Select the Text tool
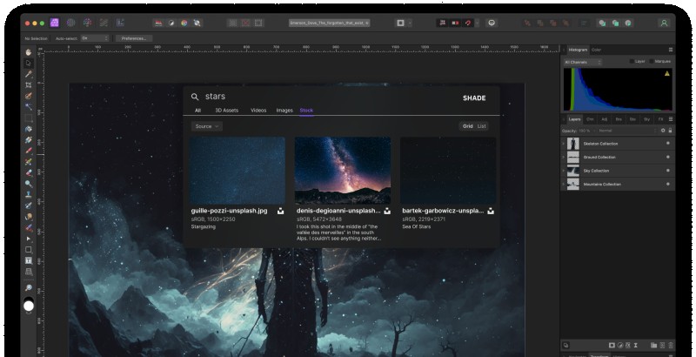The height and width of the screenshot is (357, 696). tap(29, 260)
